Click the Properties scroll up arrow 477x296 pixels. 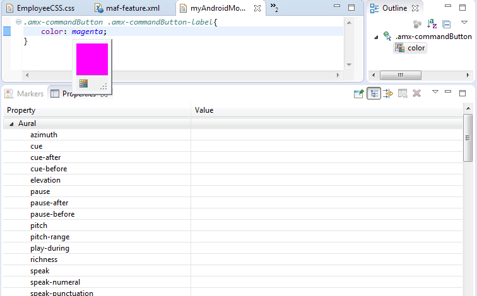(468, 108)
